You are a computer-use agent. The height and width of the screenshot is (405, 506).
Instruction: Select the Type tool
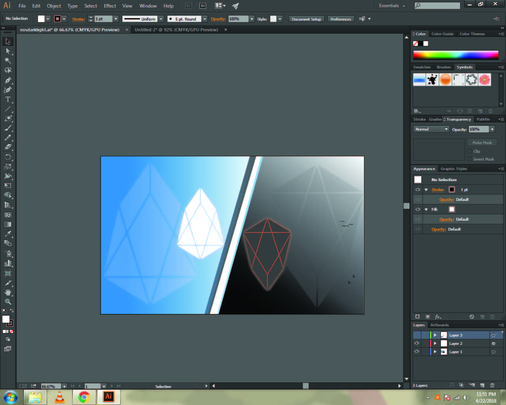(8, 99)
